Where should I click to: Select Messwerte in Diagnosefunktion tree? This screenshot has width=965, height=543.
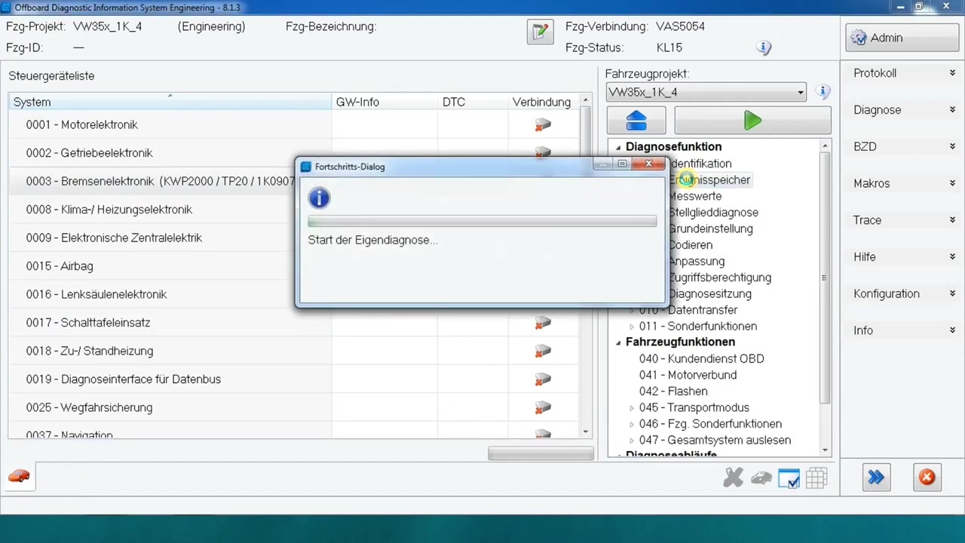tap(695, 196)
